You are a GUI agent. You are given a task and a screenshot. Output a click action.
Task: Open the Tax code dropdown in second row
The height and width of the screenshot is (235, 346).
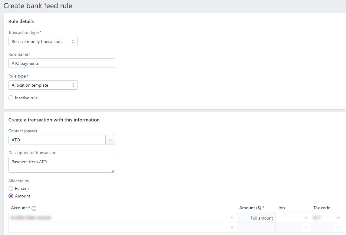pos(338,227)
